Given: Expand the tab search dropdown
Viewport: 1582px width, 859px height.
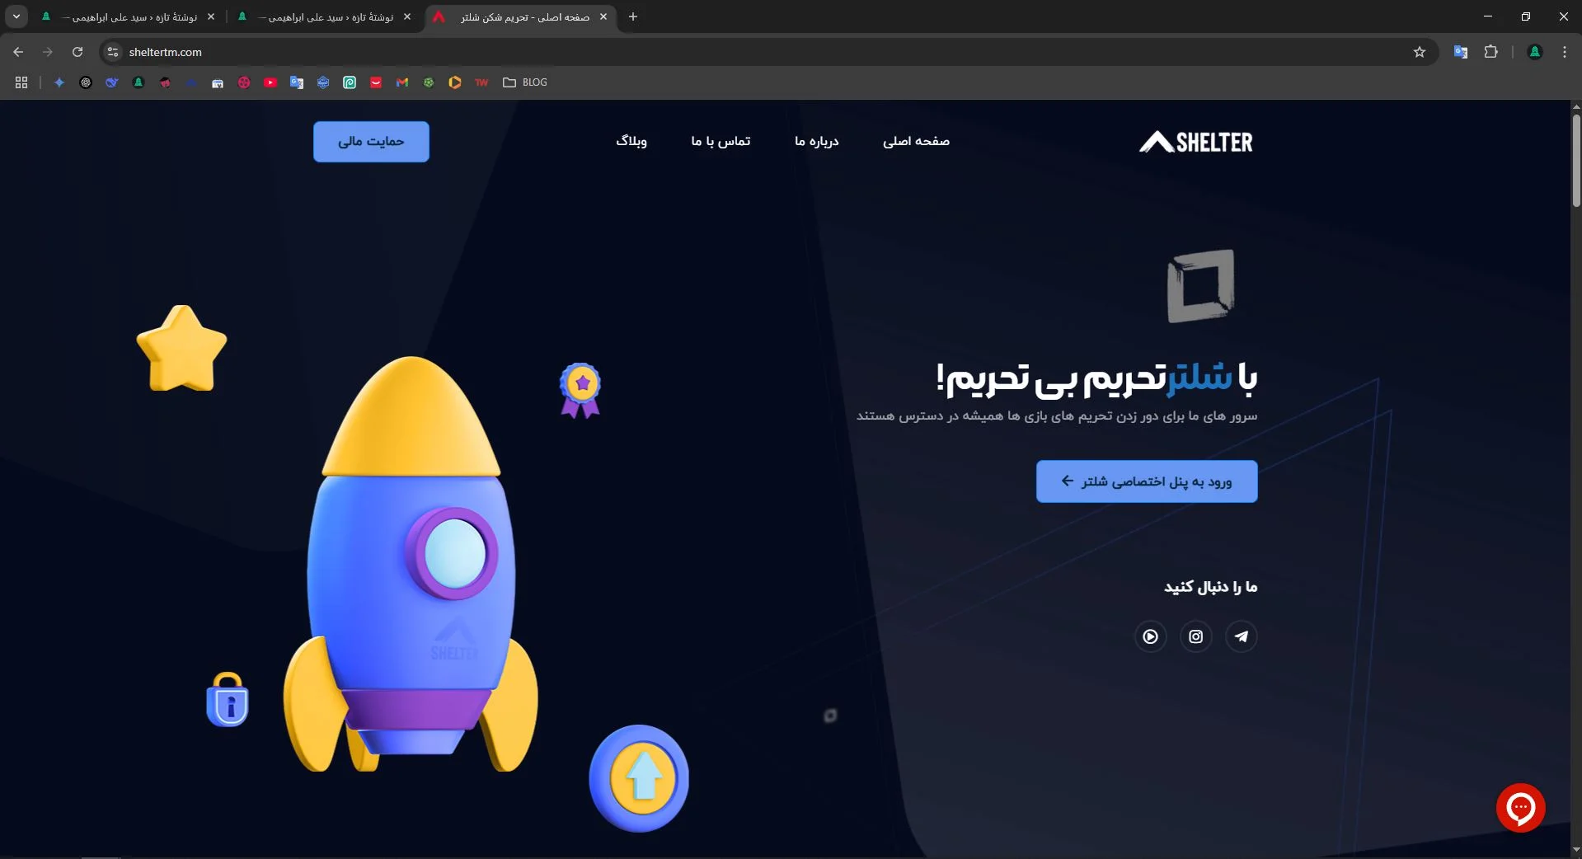Looking at the screenshot, I should (x=16, y=16).
